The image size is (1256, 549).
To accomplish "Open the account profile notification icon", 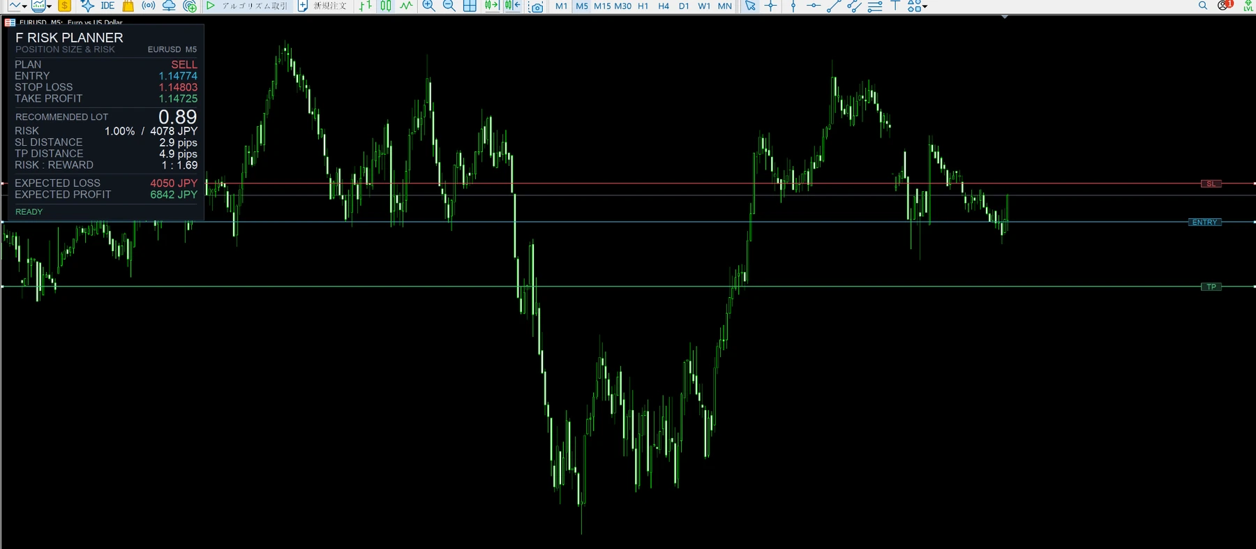I will (1225, 5).
